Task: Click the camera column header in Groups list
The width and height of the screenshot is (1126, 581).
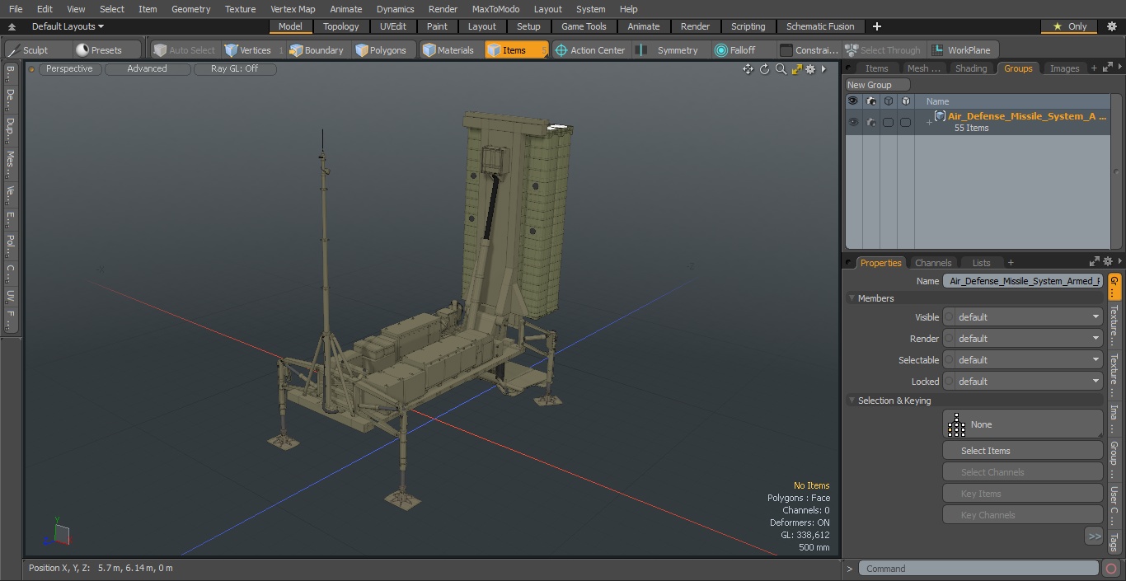Action: [871, 101]
